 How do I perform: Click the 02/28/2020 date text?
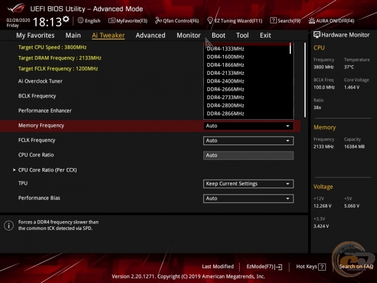tap(18, 20)
